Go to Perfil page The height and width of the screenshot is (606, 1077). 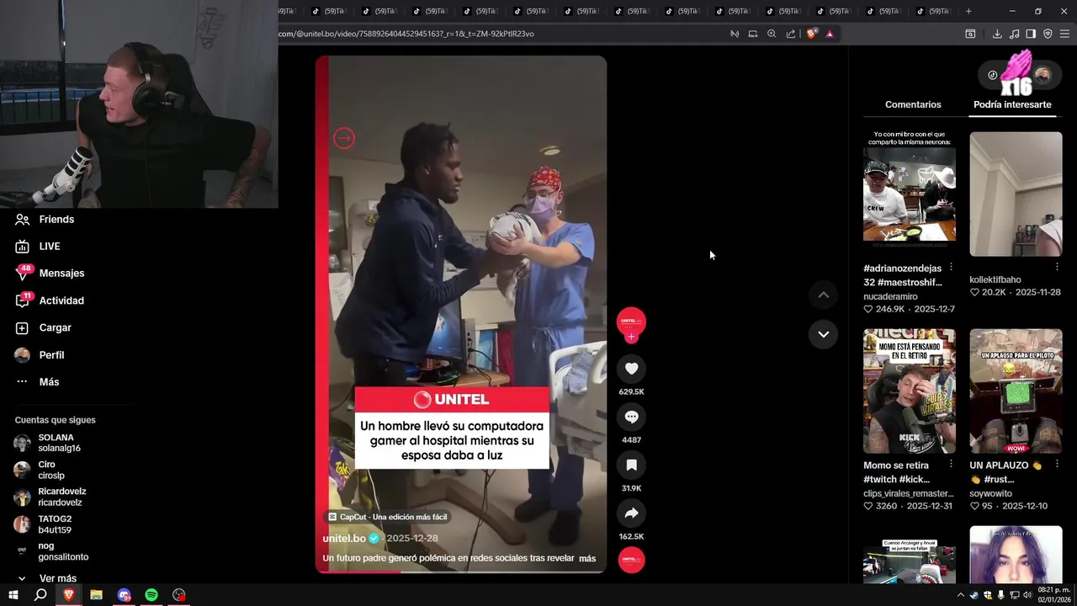point(40,354)
